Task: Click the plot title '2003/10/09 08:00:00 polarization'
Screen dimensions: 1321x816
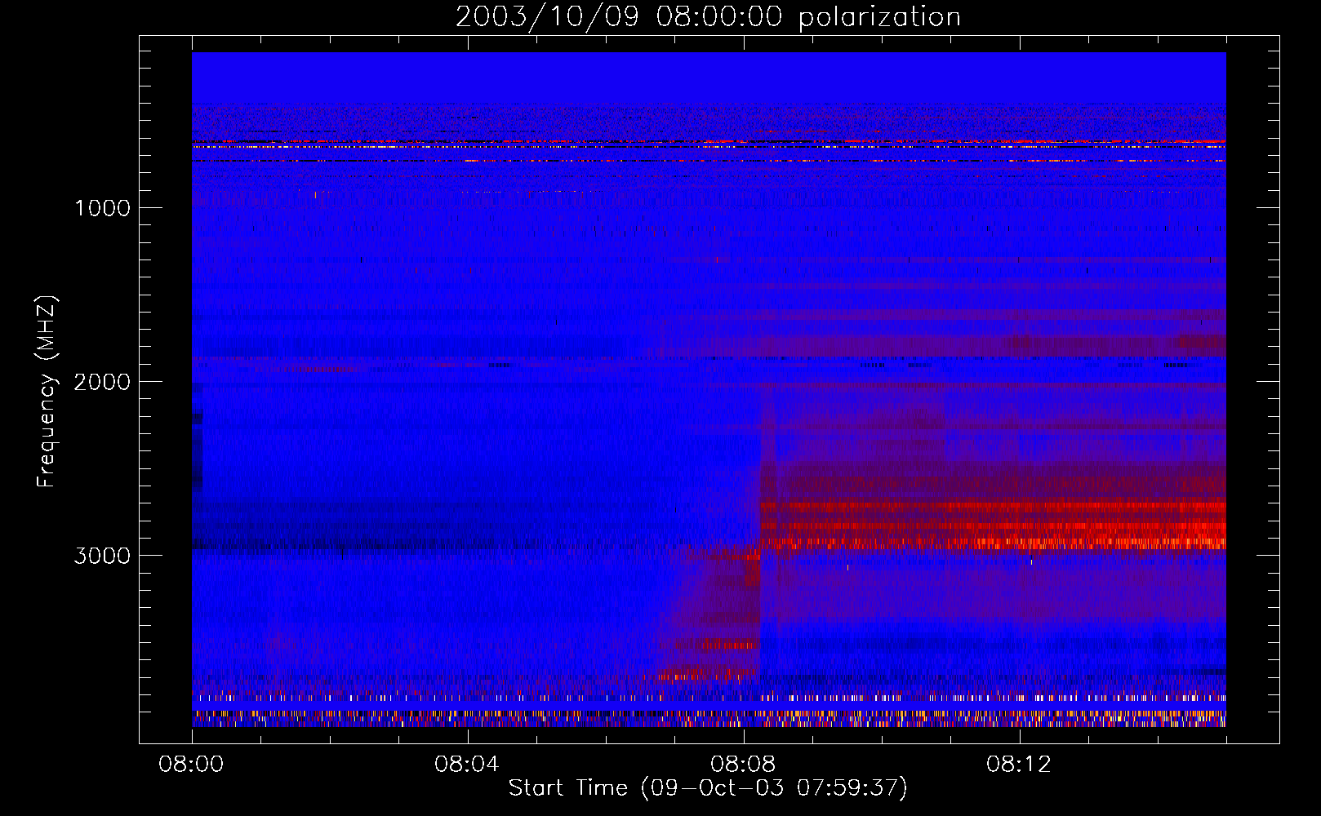Action: 708,17
